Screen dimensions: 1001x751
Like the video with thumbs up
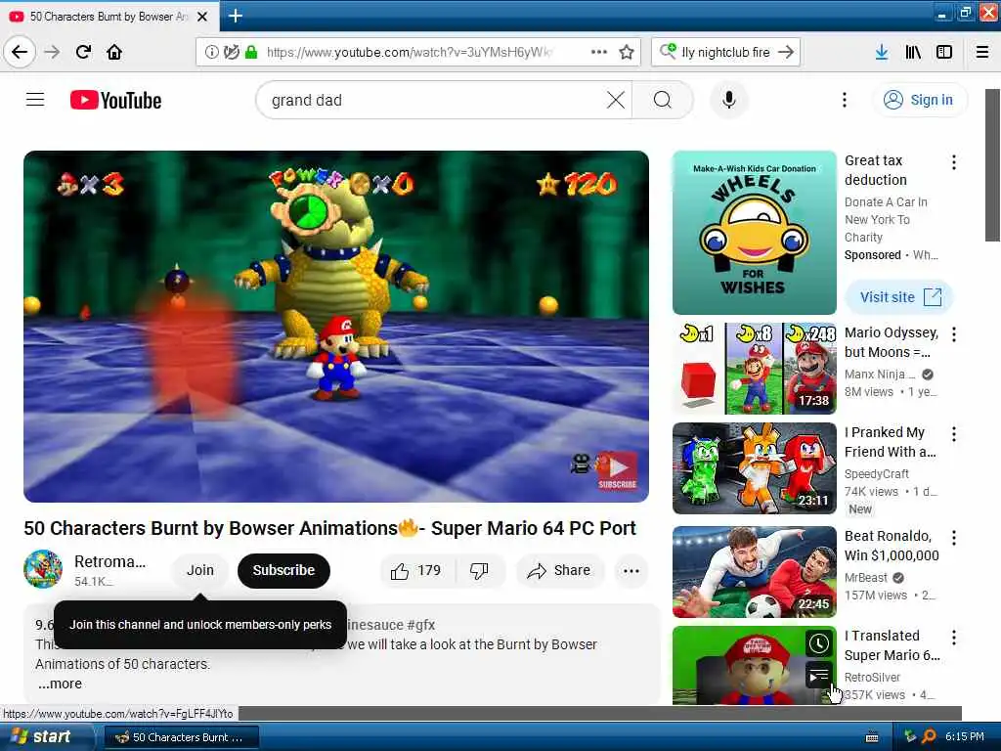pos(416,570)
